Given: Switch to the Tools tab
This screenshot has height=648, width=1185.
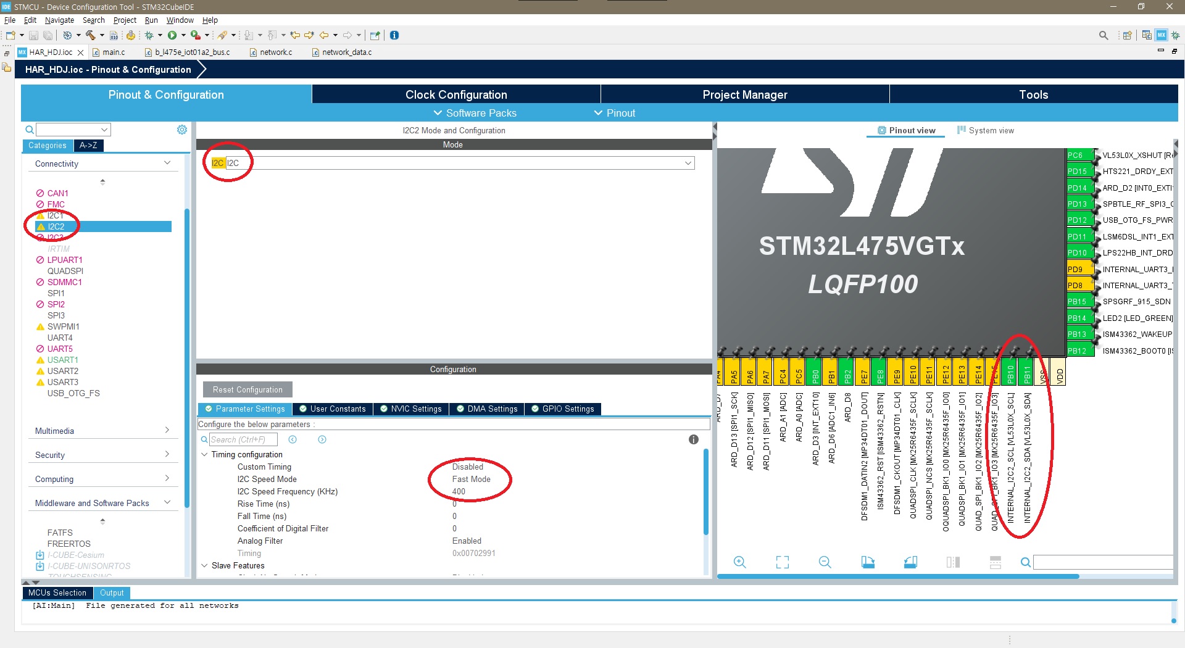Looking at the screenshot, I should (x=1034, y=94).
